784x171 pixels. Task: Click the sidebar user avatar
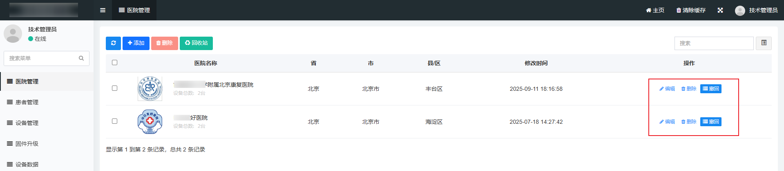[x=13, y=33]
